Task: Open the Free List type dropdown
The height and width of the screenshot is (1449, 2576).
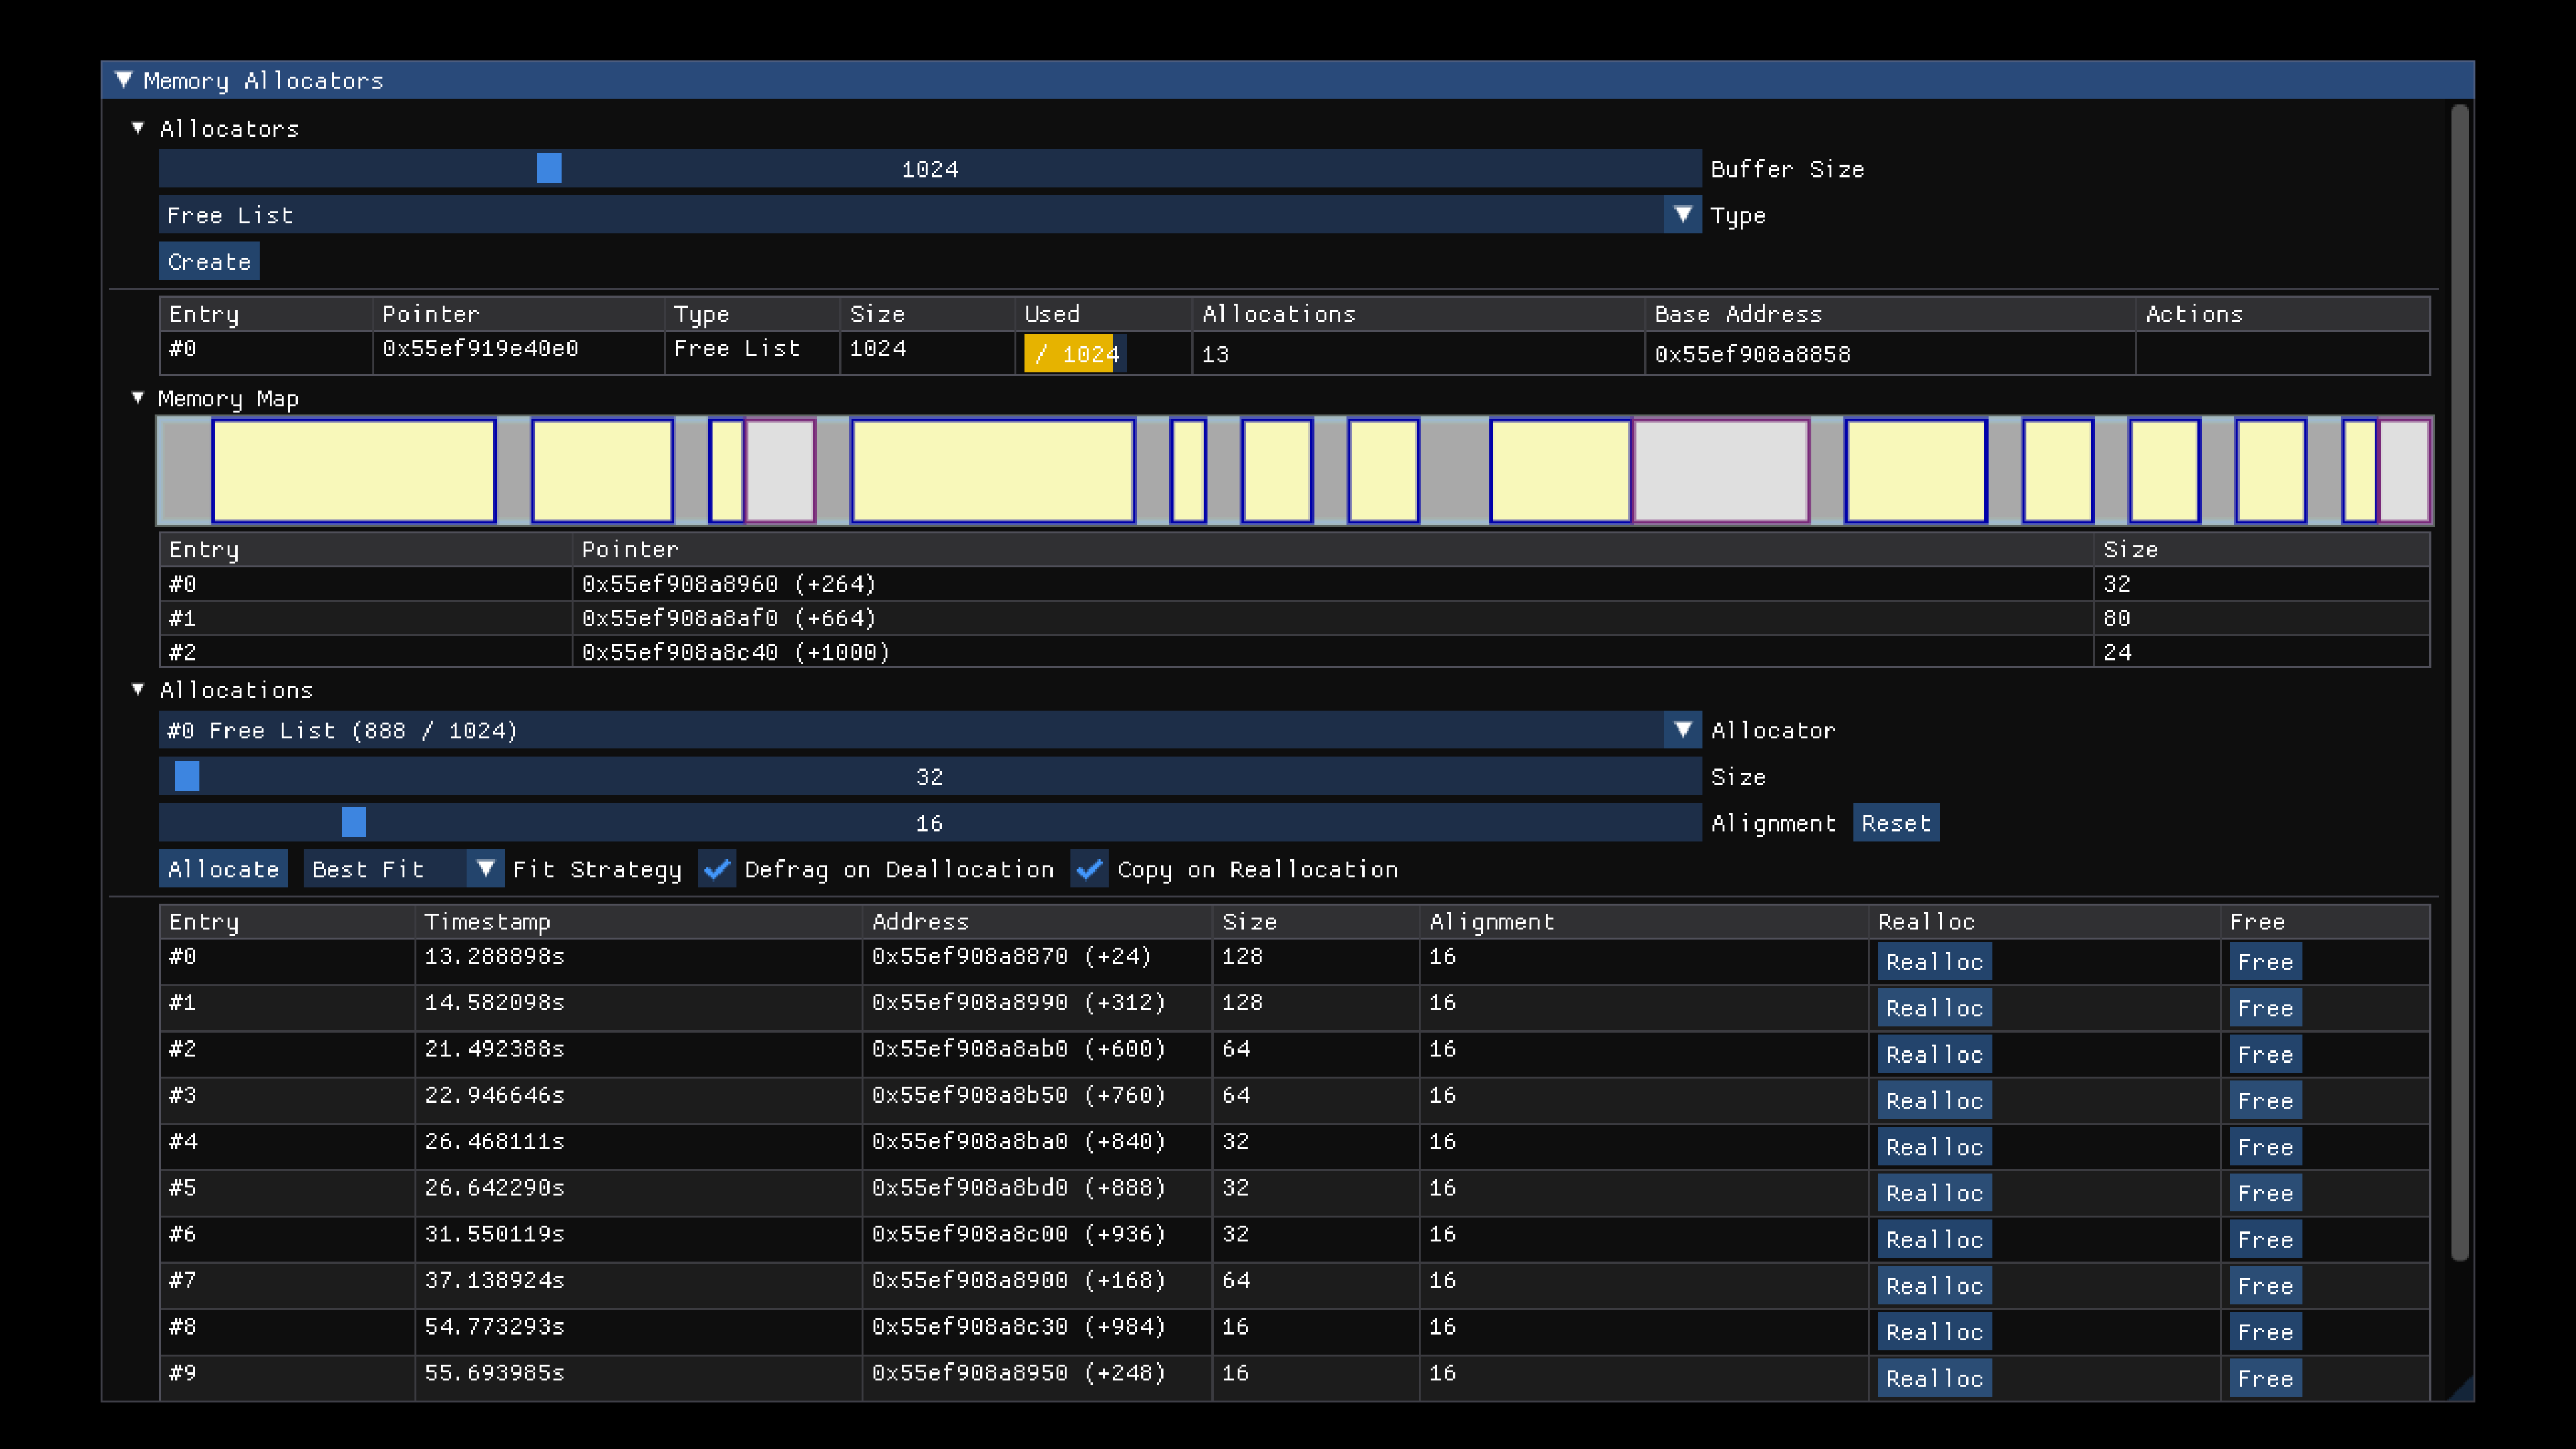Action: point(1682,215)
